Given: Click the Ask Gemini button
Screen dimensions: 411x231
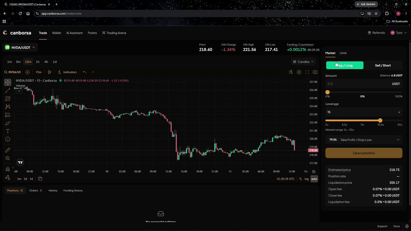Looking at the screenshot, I should coord(366,4).
